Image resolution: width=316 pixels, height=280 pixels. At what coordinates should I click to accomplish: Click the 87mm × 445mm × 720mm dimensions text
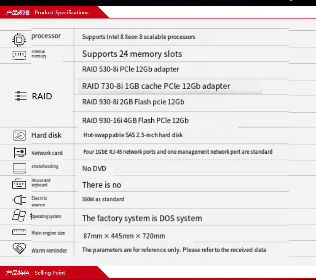[123, 236]
